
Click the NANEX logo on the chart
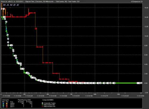click(x=11, y=5)
